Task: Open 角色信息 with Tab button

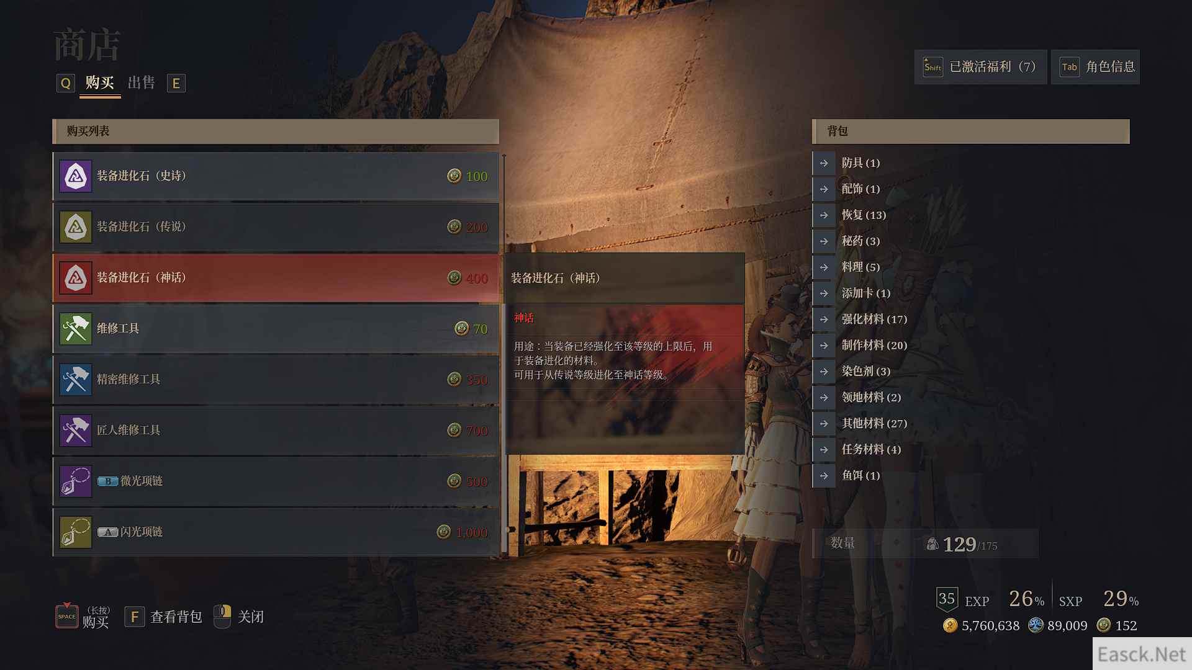Action: point(1095,67)
